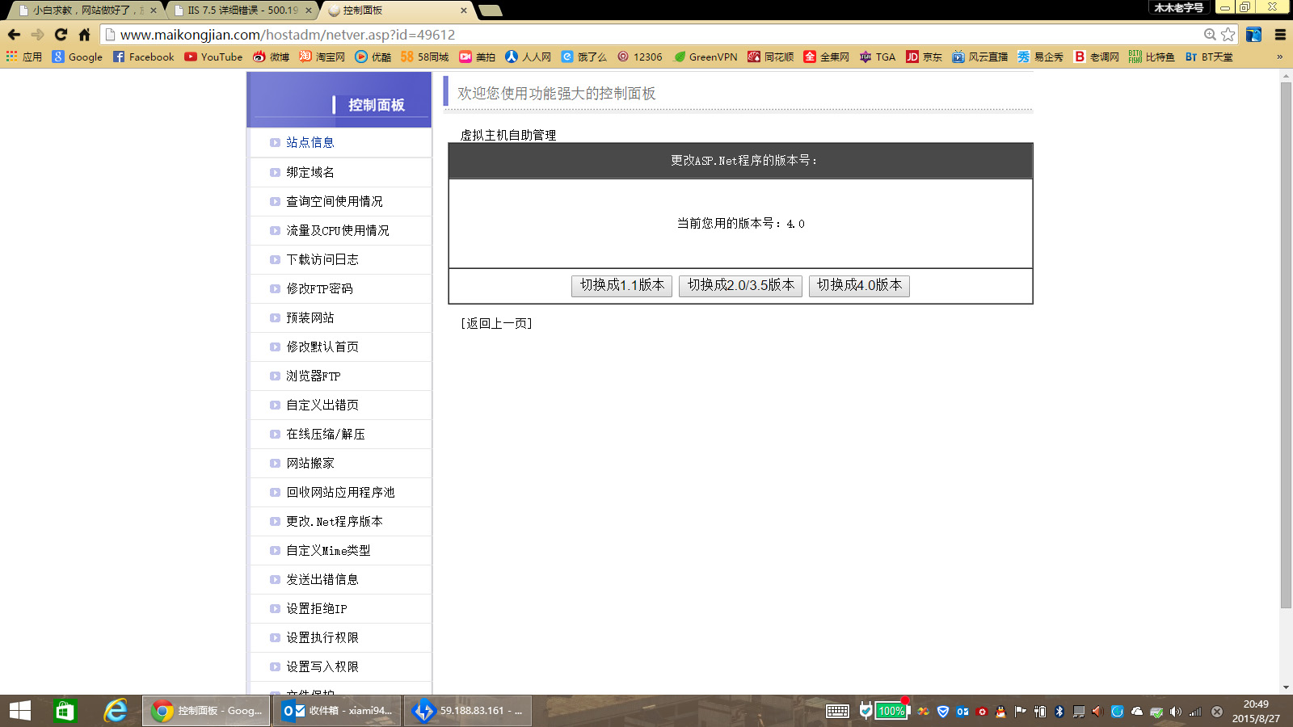Screen dimensions: 1293x727
Task: Open 站点信息 in the sidebar
Action: (x=310, y=142)
